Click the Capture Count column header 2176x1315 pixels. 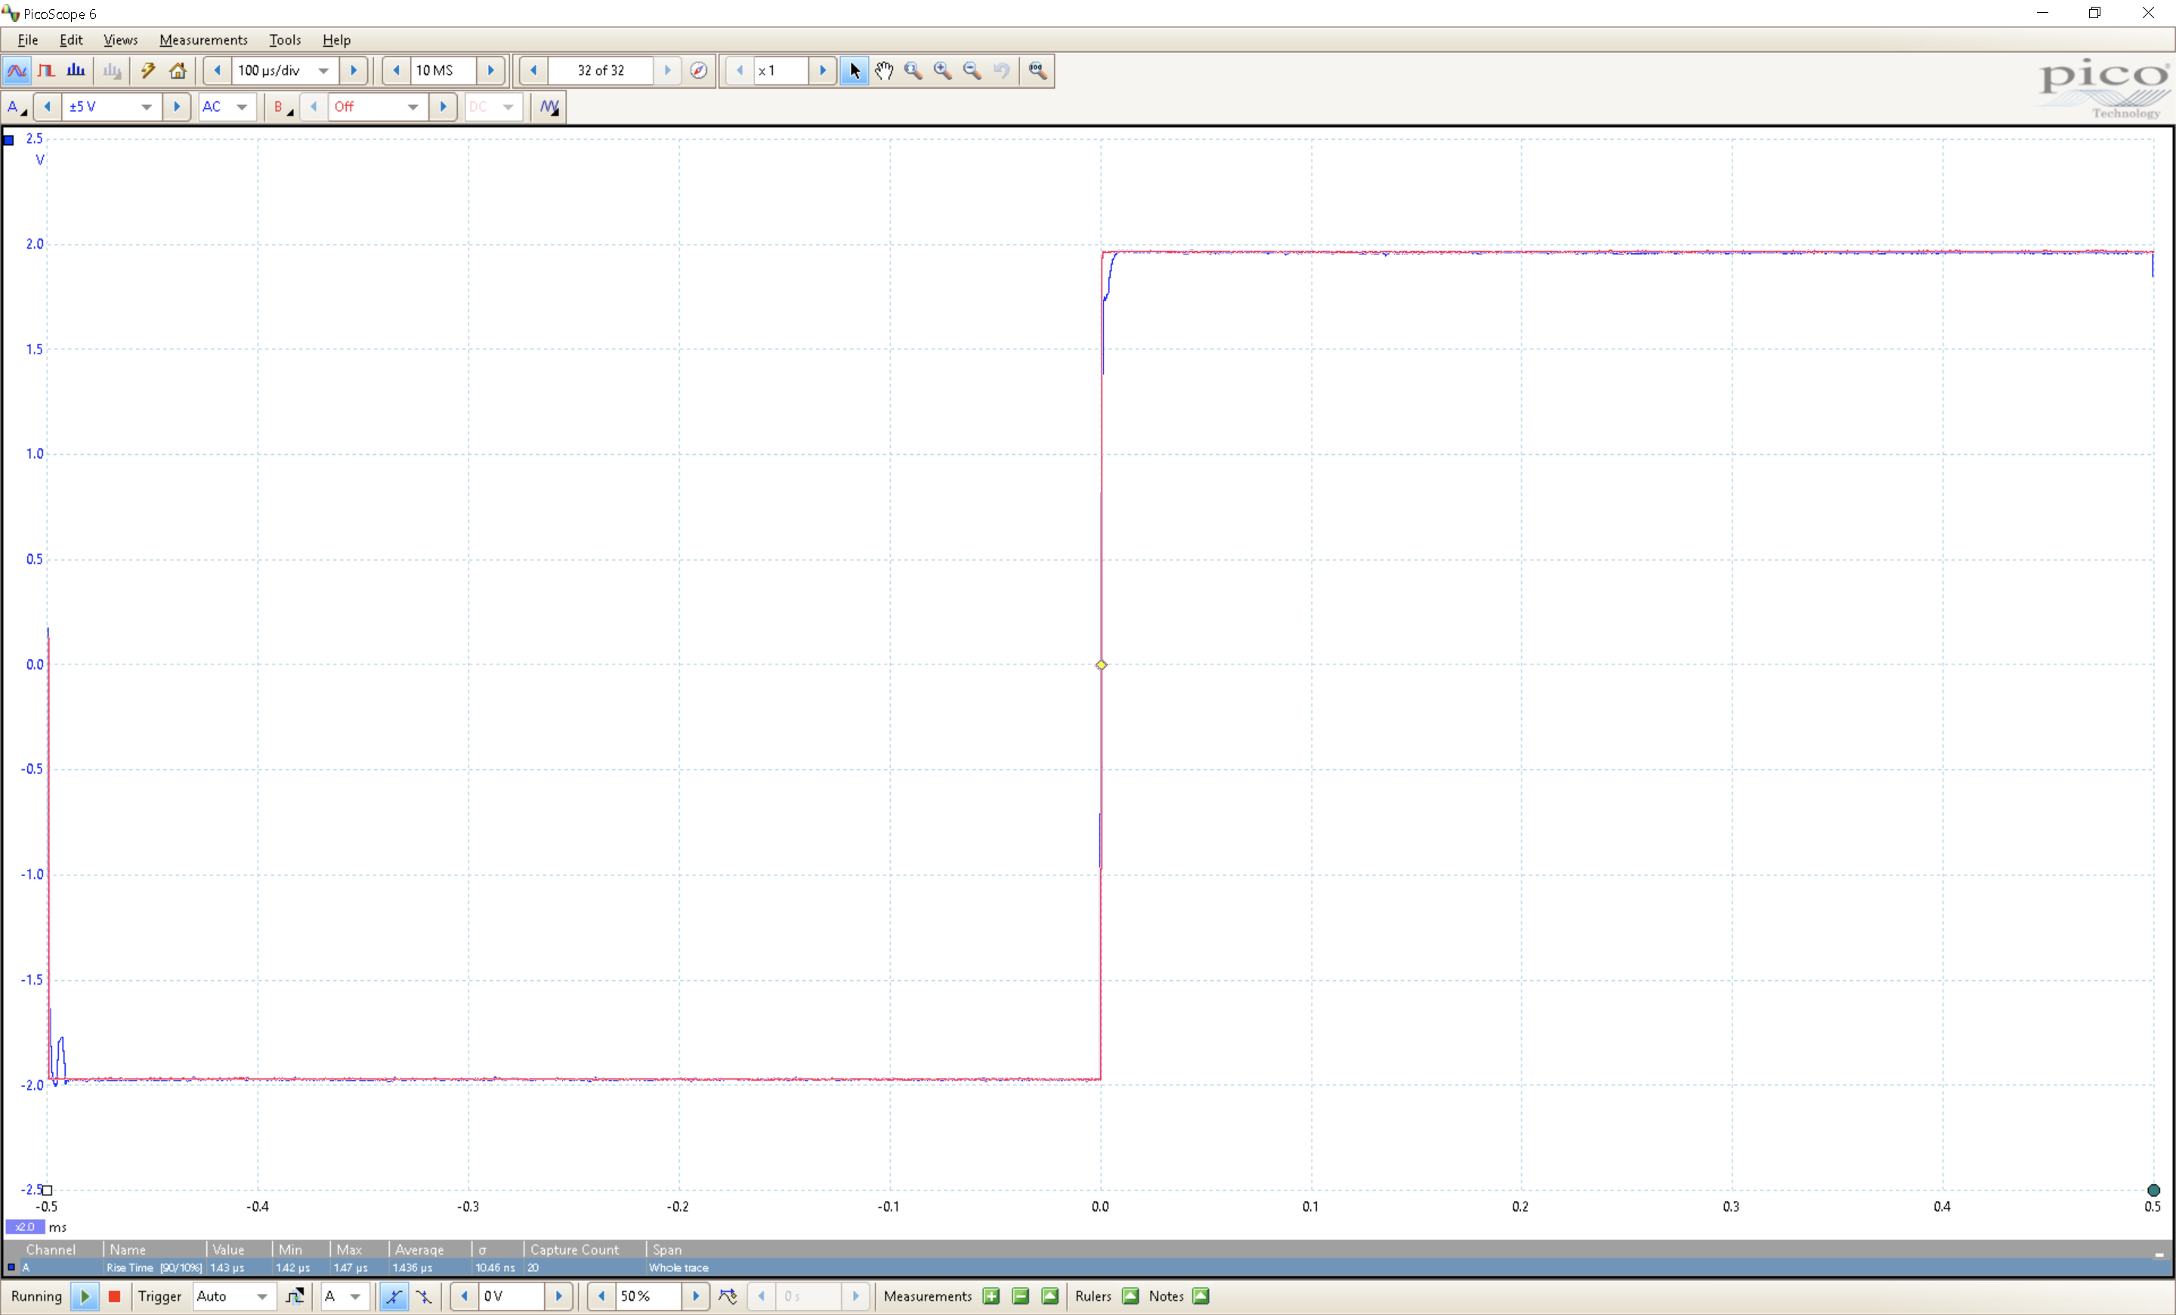coord(574,1250)
